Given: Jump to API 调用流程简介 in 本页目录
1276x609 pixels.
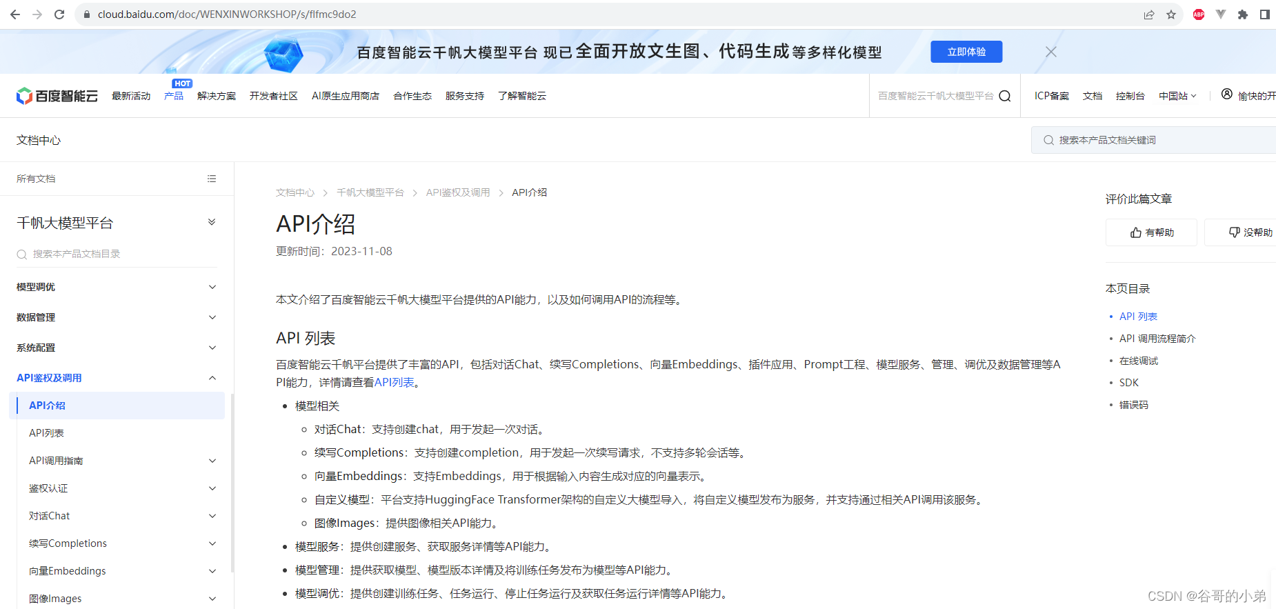Looking at the screenshot, I should tap(1157, 339).
